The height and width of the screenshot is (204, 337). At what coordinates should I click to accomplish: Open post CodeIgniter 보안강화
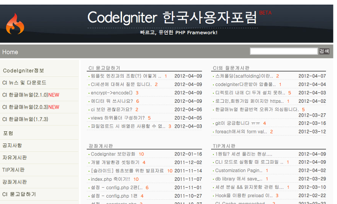(x=113, y=154)
